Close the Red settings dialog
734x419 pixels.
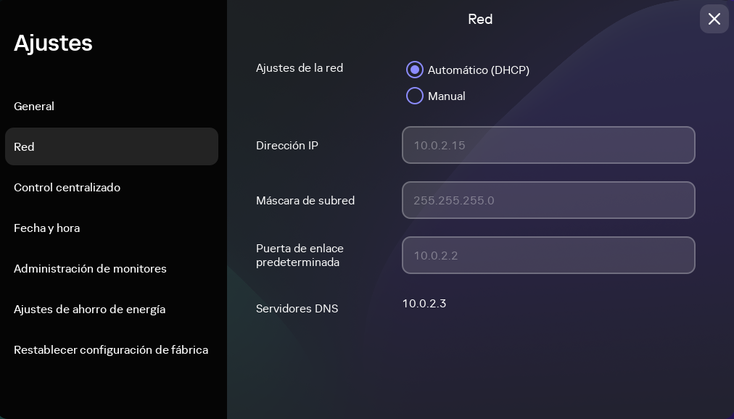714,19
